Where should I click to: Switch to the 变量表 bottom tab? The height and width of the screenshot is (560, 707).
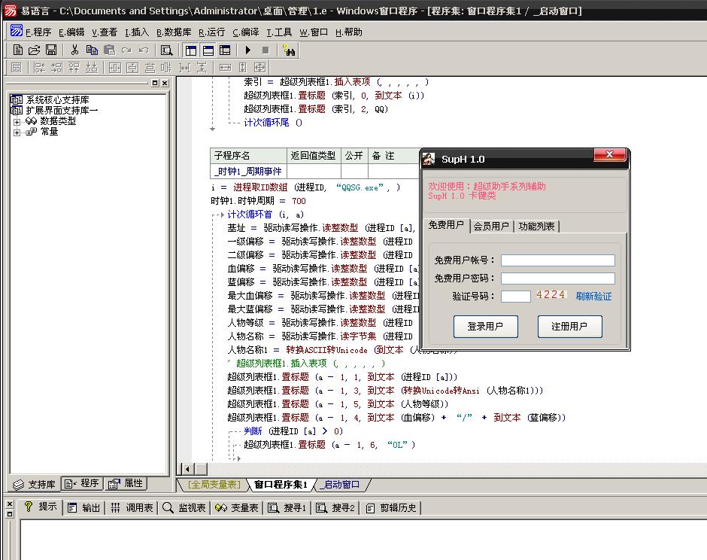237,507
